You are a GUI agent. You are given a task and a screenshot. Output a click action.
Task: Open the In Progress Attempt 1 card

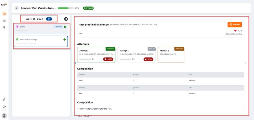coord(171,55)
